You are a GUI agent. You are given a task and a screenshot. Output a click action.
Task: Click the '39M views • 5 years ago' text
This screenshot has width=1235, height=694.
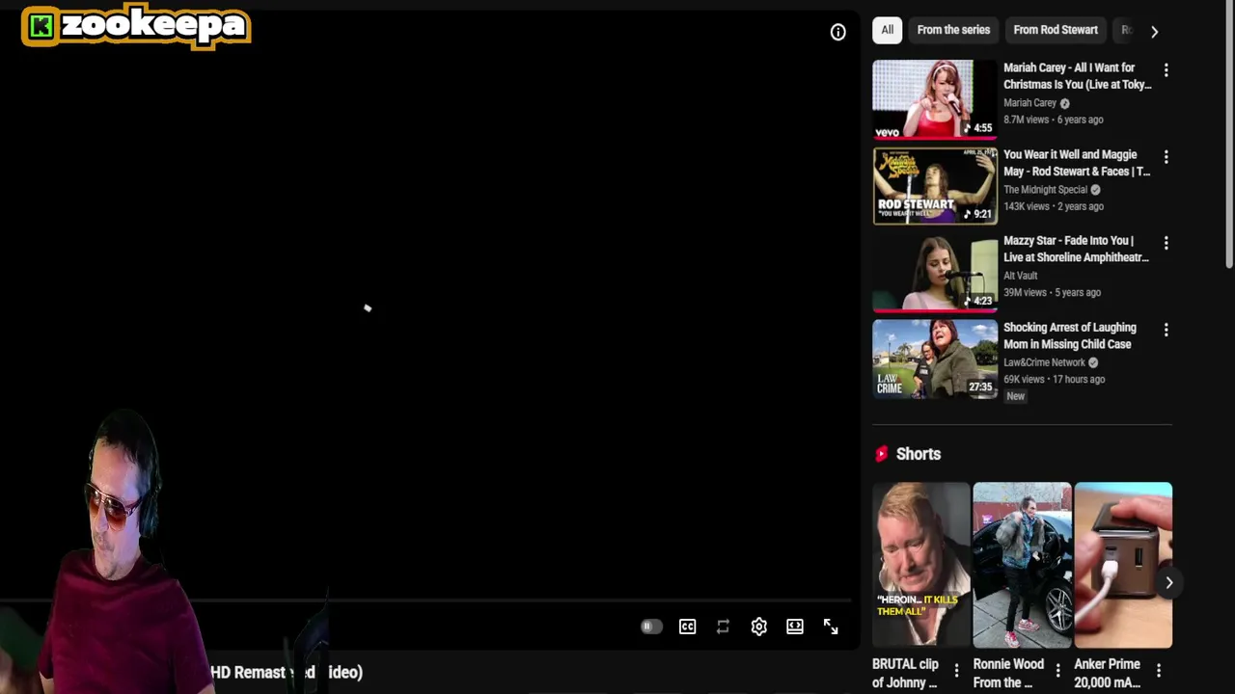1052,292
